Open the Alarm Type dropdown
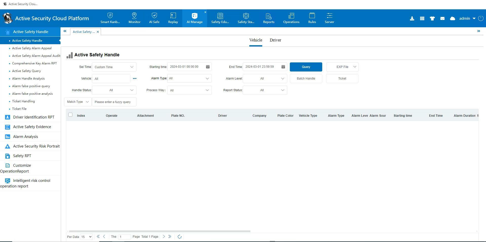Image resolution: width=486 pixels, height=242 pixels. [189, 78]
